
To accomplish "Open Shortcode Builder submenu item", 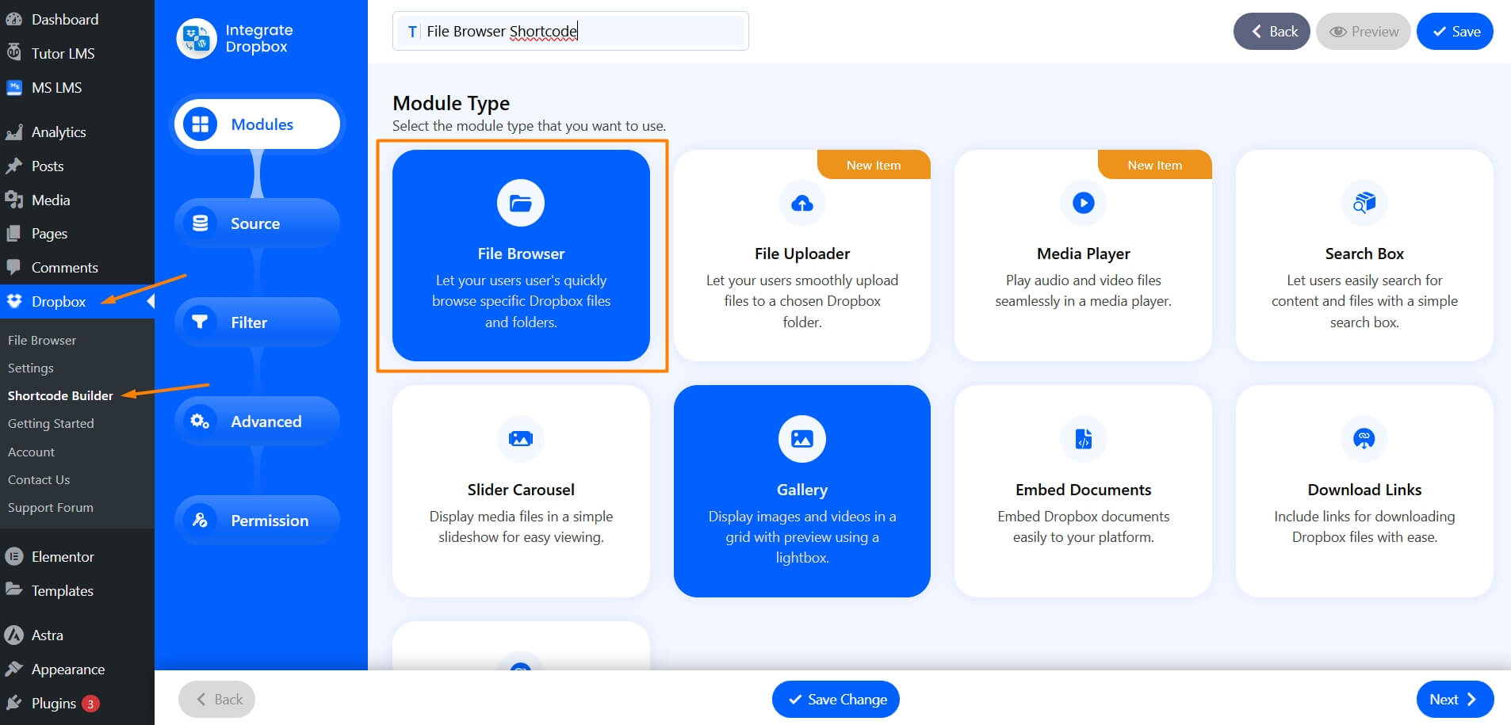I will 60,395.
